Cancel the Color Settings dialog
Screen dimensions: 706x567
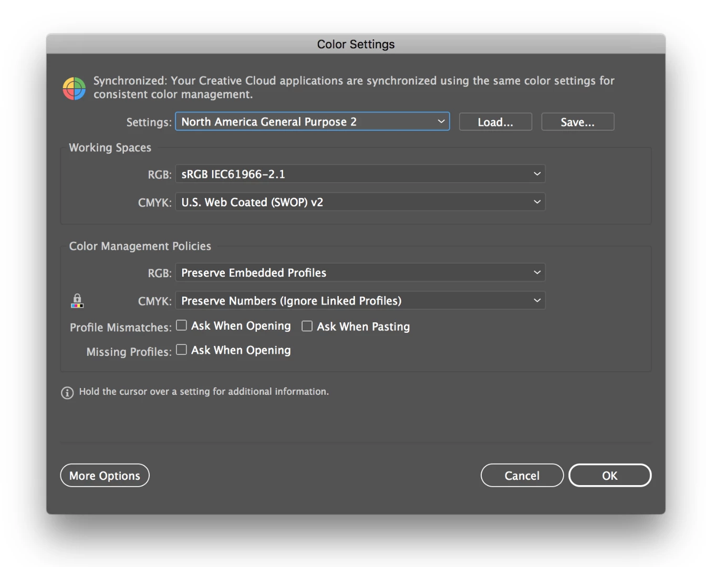(522, 476)
